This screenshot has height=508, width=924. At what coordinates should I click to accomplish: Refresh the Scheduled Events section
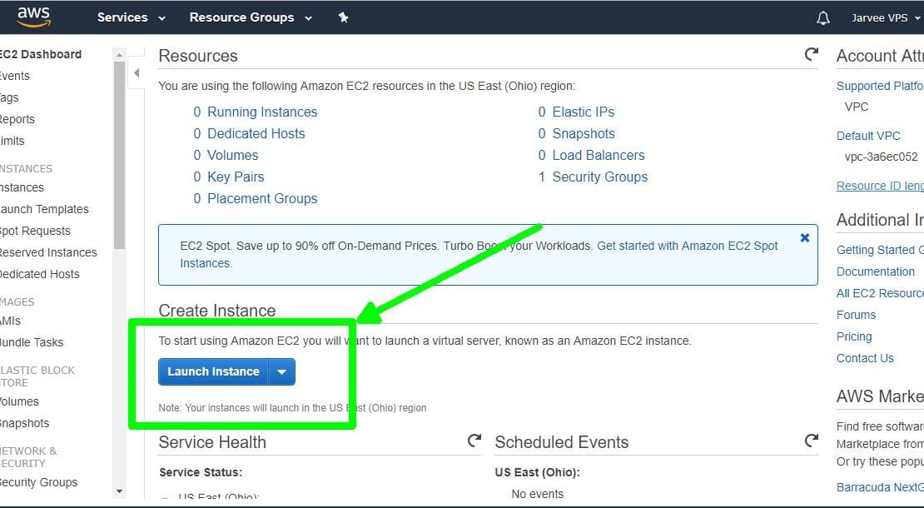(x=812, y=441)
